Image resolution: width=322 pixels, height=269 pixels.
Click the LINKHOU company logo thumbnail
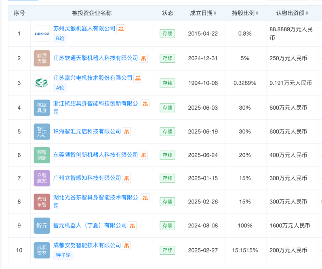tap(42, 34)
